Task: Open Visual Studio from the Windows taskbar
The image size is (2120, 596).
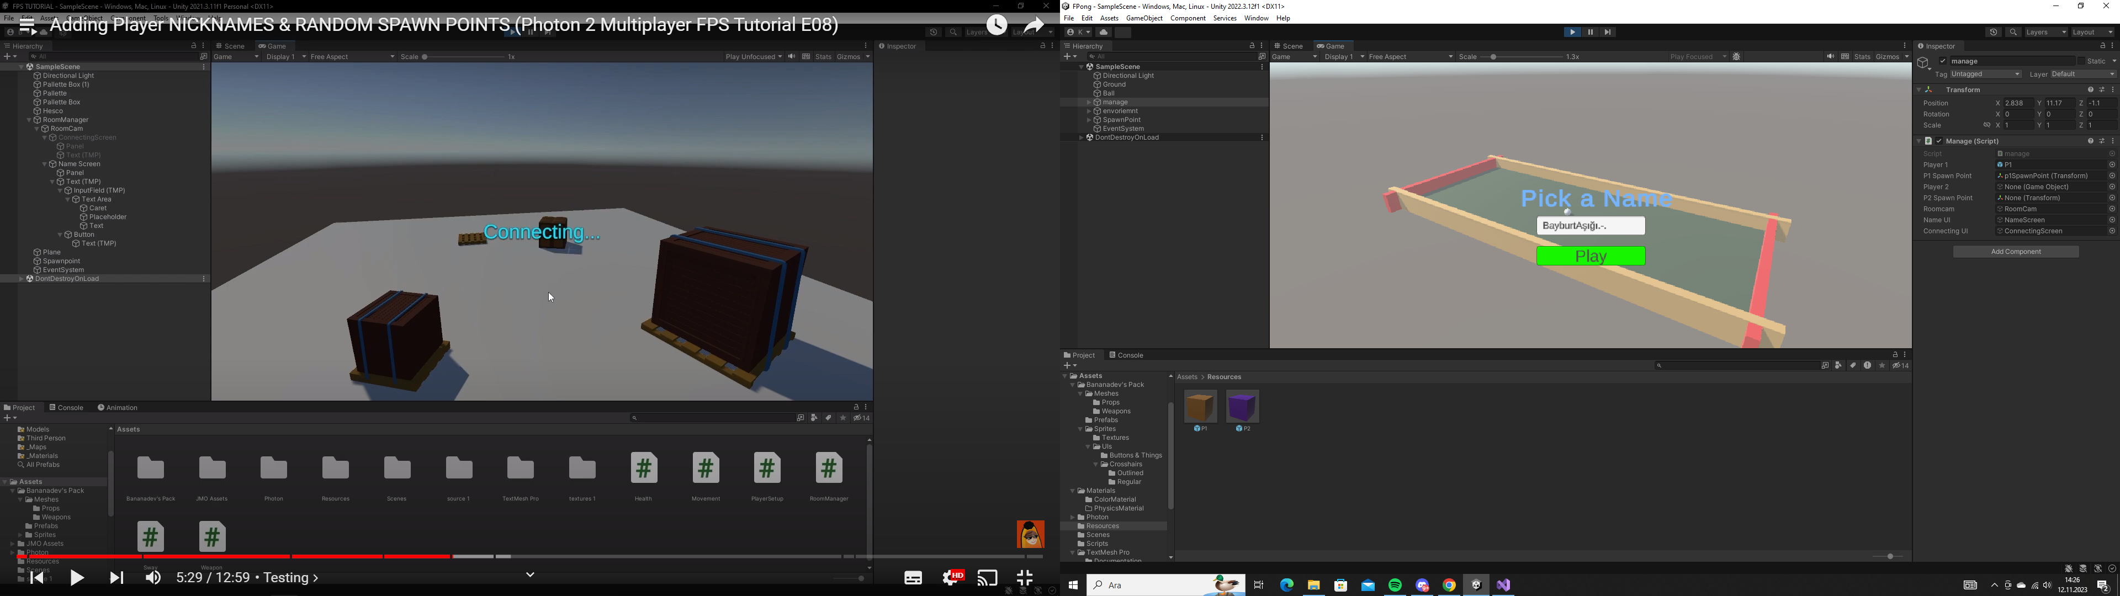Action: point(1503,586)
